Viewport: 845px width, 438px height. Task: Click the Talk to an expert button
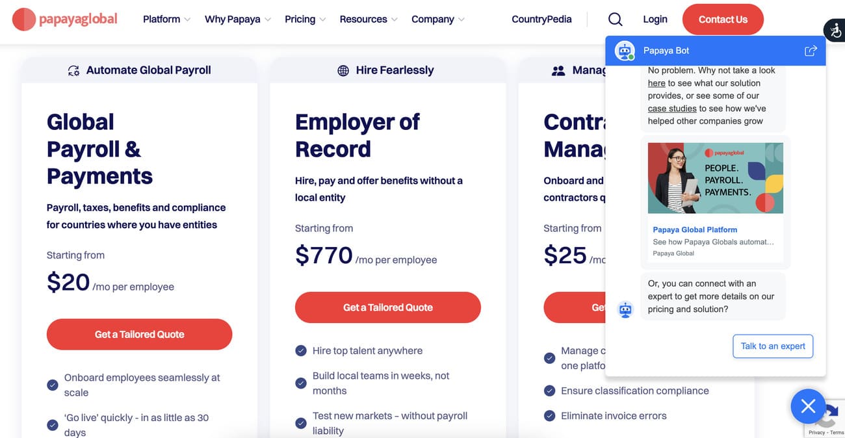(x=773, y=346)
